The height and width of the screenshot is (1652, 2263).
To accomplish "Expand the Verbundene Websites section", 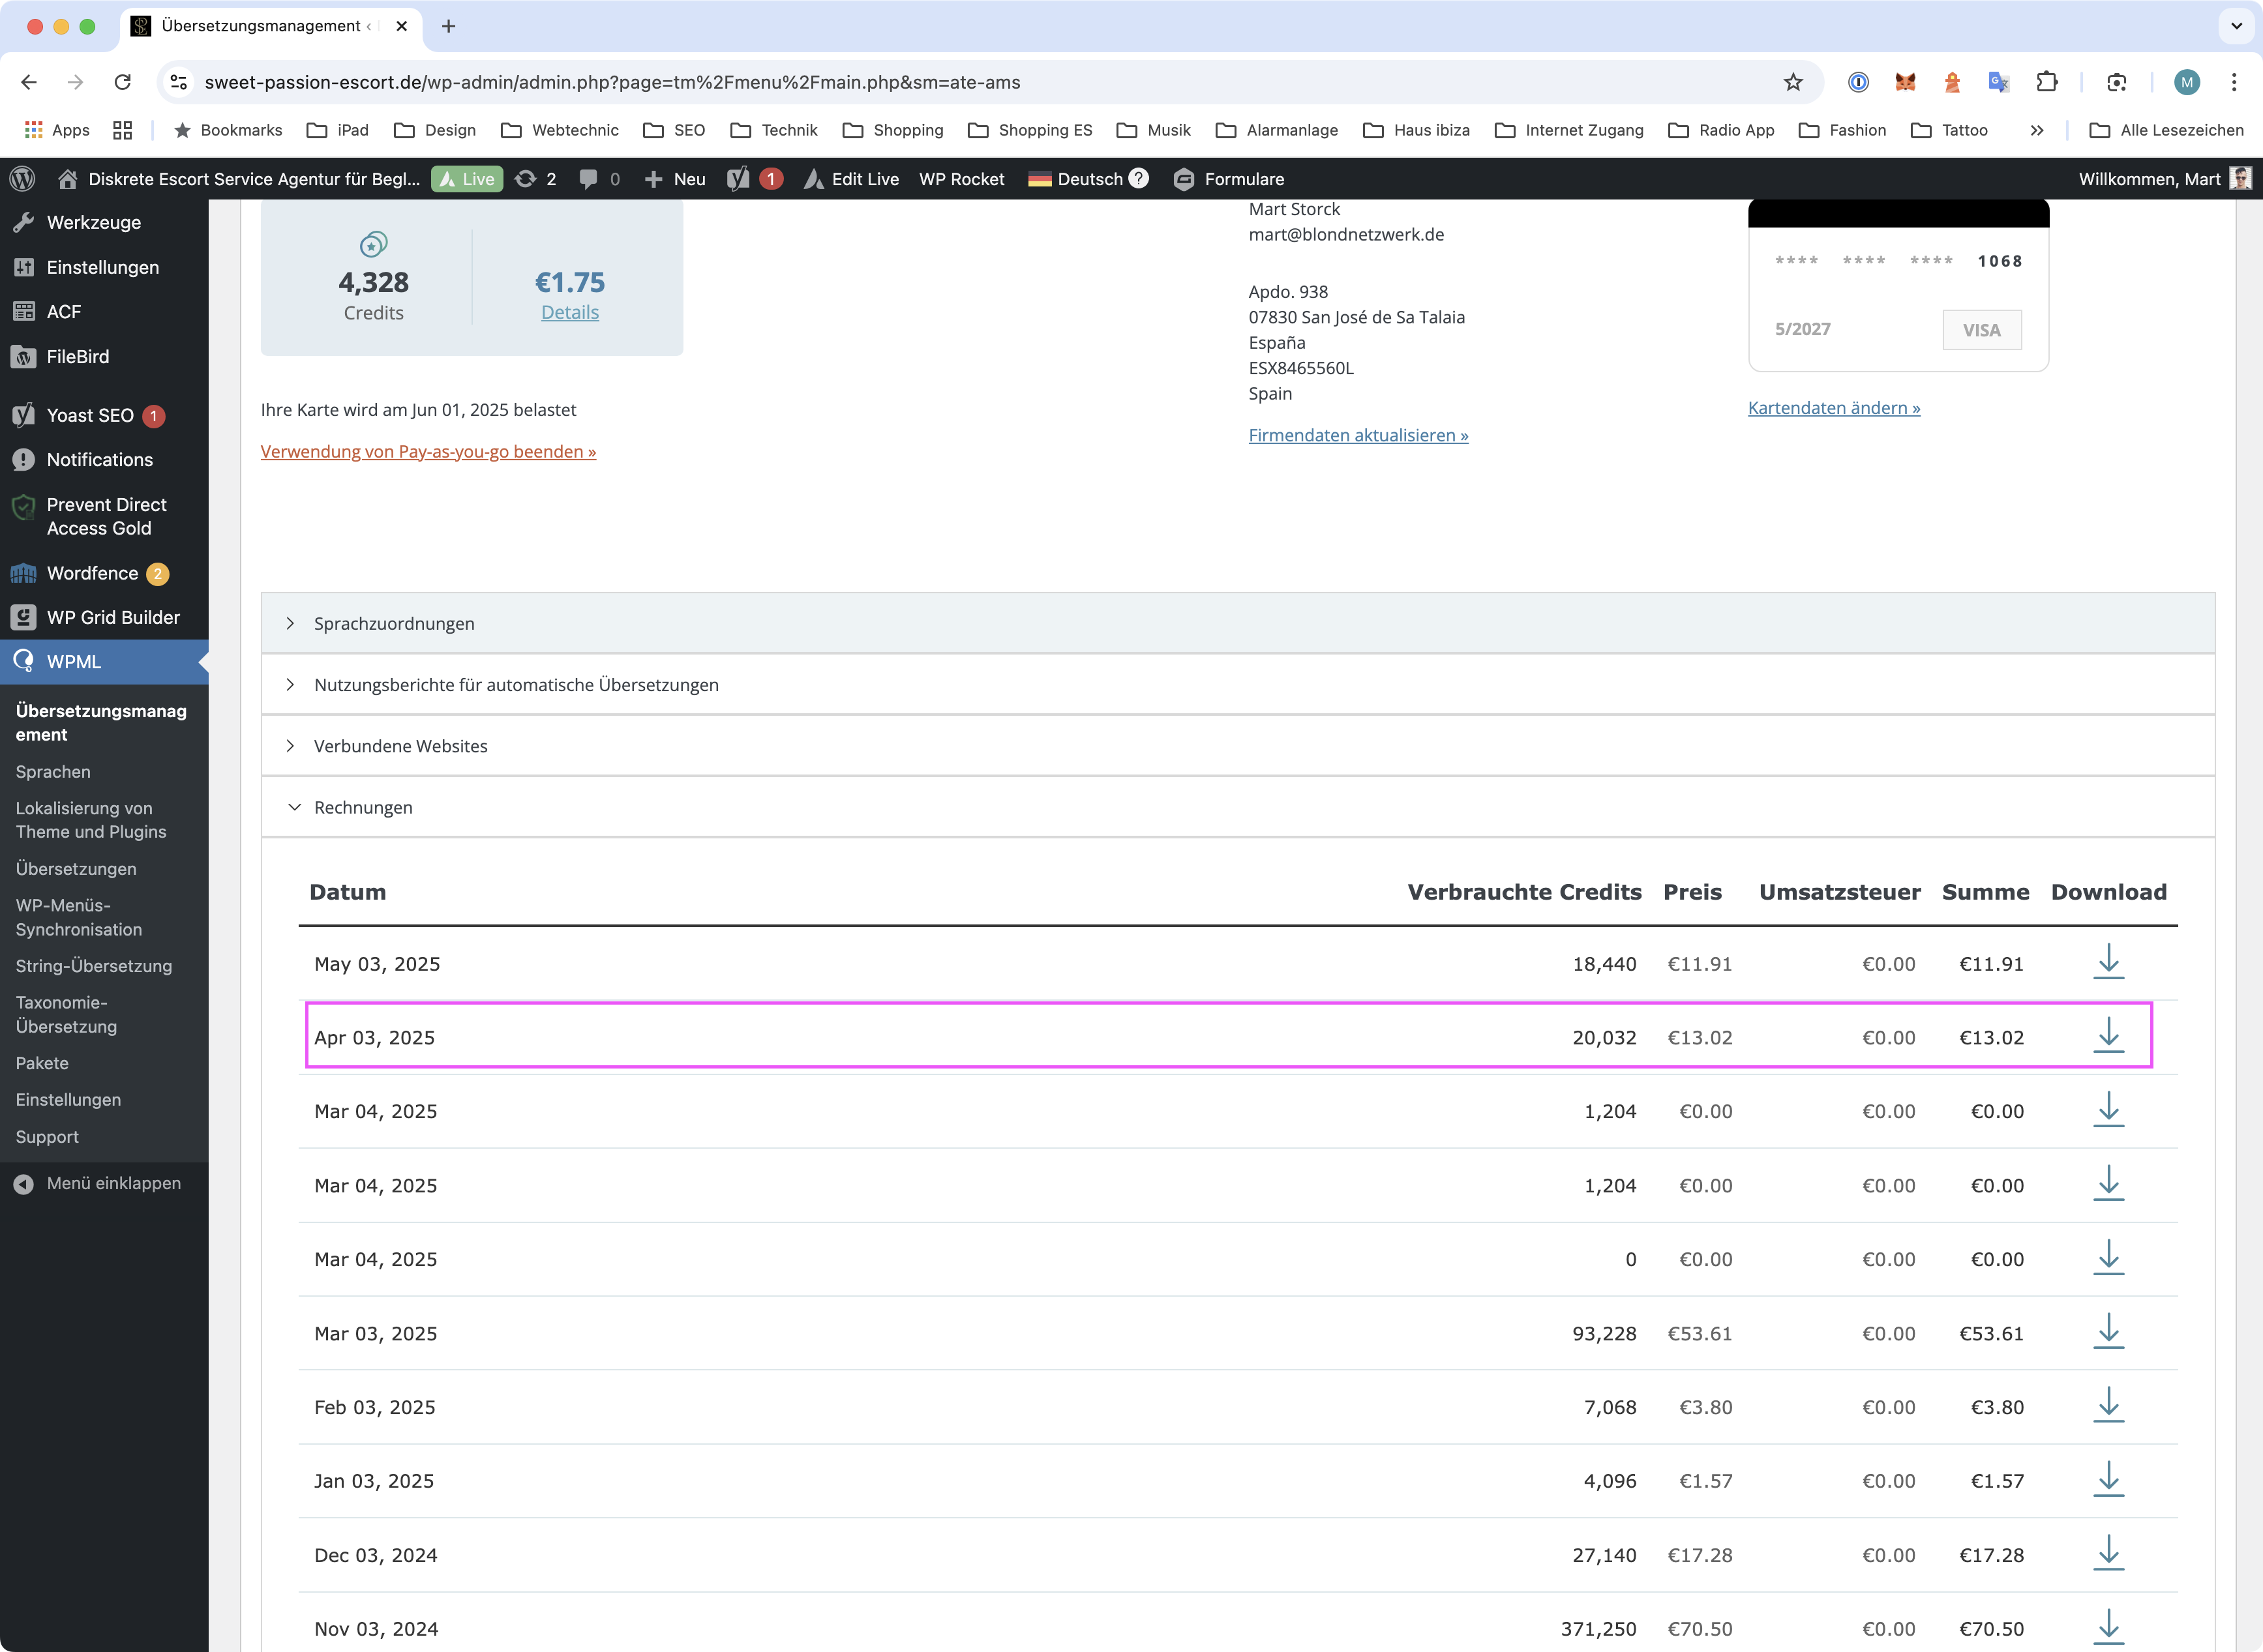I will tap(1238, 746).
